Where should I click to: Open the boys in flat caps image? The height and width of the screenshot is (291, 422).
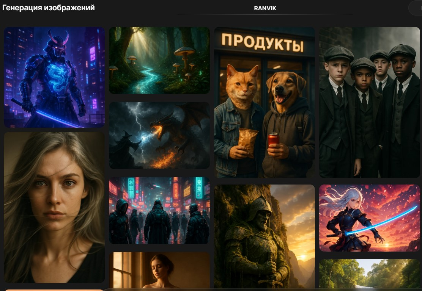tap(370, 102)
